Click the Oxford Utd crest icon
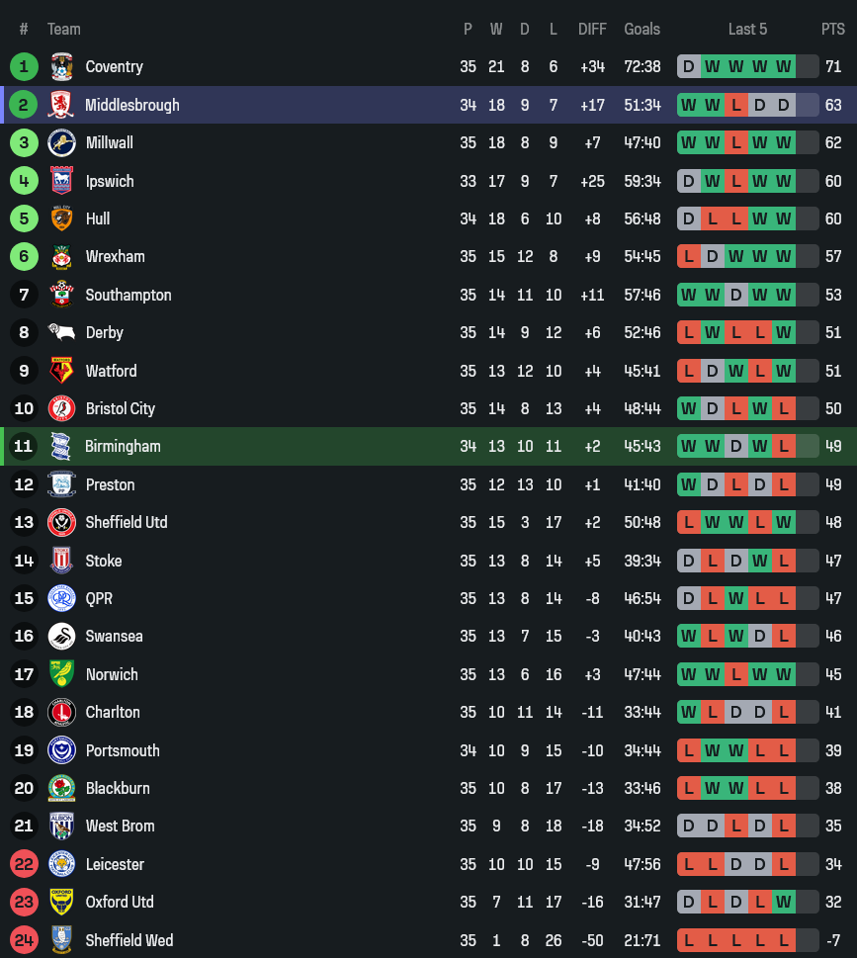Image resolution: width=857 pixels, height=958 pixels. click(x=61, y=902)
